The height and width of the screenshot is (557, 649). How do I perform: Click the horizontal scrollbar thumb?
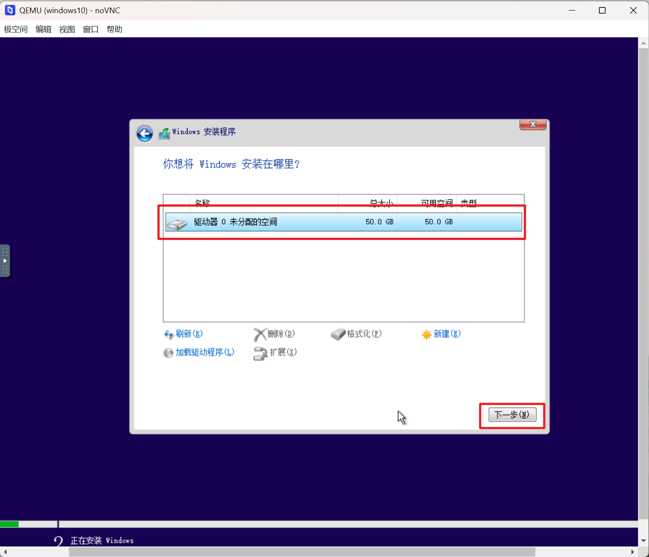point(302,552)
